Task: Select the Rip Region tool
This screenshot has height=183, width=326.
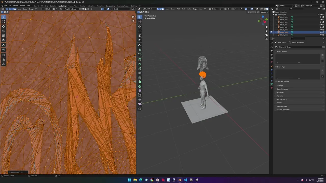Action: pos(140,109)
